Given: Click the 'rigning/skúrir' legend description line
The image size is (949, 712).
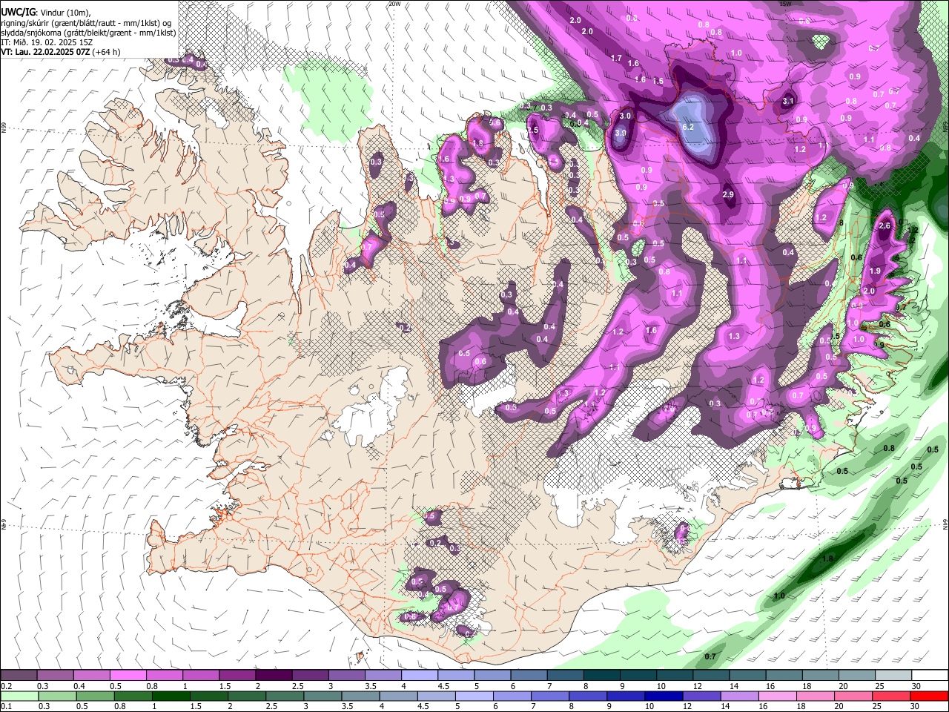Looking at the screenshot, I should (x=87, y=23).
